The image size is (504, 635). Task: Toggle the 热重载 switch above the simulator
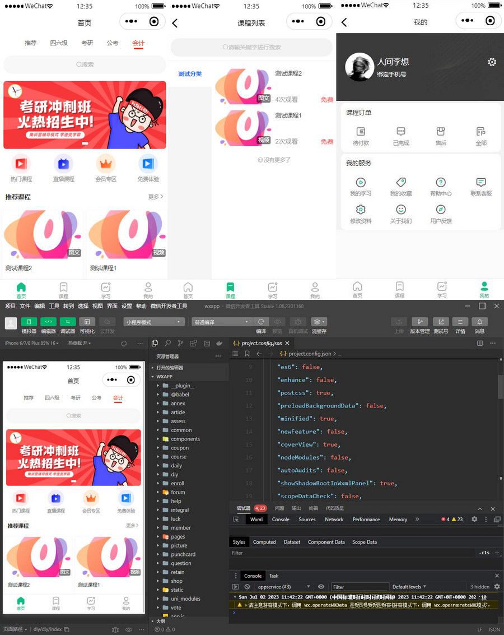click(79, 343)
